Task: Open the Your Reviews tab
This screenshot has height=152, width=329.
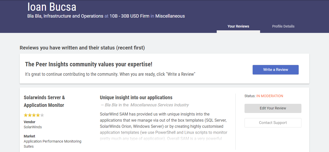Action: (x=238, y=26)
